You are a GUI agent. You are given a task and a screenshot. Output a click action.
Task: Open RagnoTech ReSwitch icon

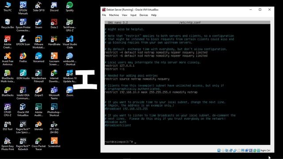(23, 144)
